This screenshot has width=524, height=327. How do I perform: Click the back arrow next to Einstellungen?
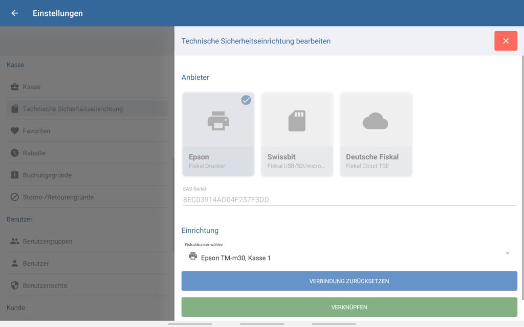[x=15, y=13]
